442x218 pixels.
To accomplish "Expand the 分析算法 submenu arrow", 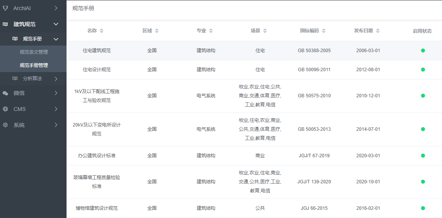I will click(56, 79).
